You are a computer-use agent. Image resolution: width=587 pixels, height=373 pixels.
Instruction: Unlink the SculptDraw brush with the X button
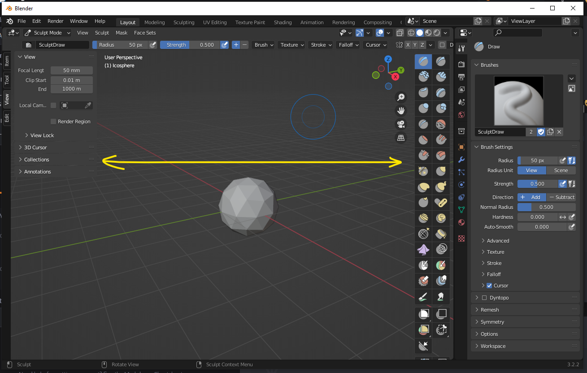coord(559,132)
